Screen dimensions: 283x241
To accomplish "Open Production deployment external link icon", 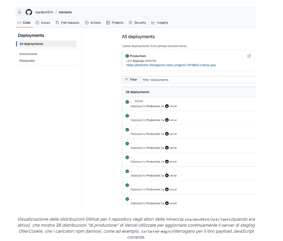I will pos(249,56).
